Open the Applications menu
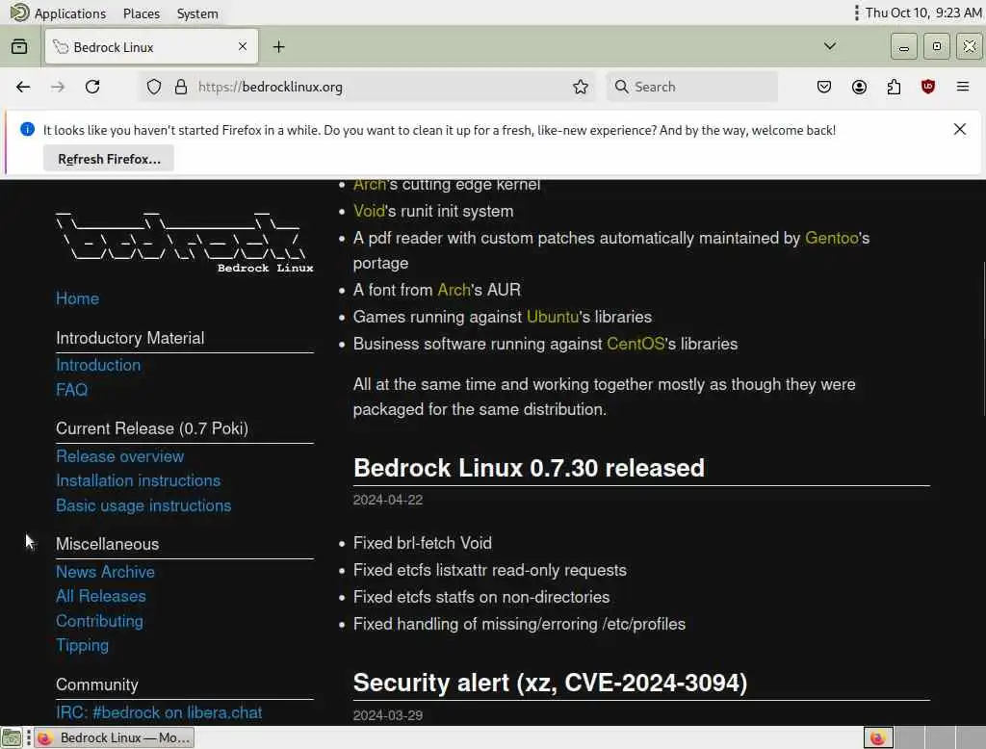Screen dimensions: 986x749 coord(69,13)
